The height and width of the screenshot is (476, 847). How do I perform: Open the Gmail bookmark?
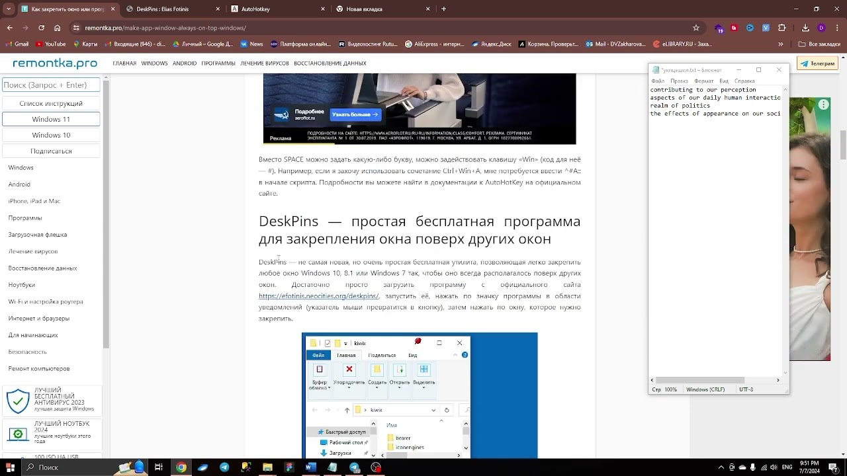[x=17, y=44]
